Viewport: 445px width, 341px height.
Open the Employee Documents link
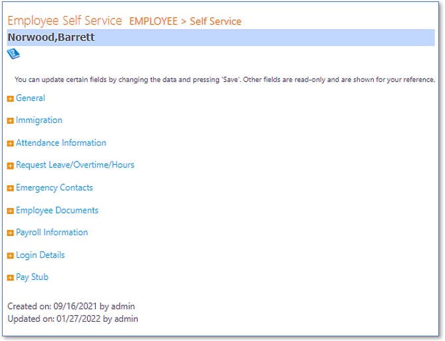coord(57,211)
